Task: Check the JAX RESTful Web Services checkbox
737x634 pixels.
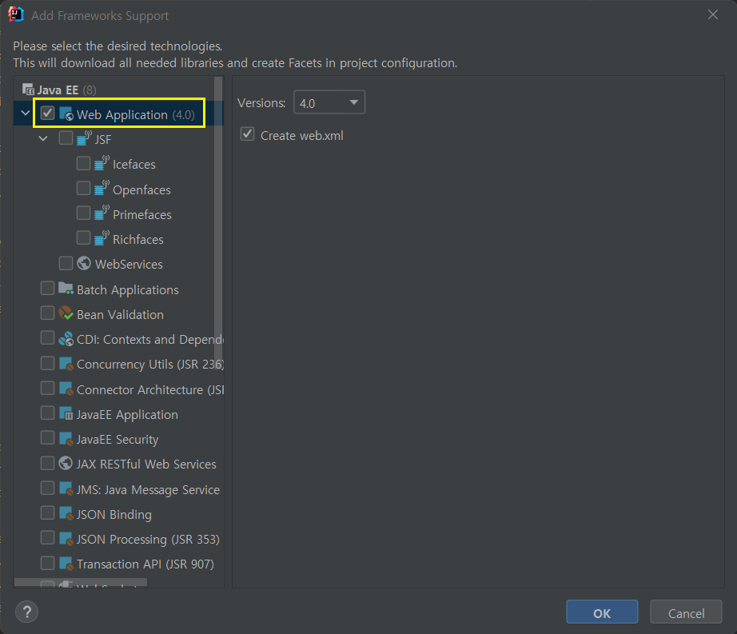Action: tap(47, 463)
